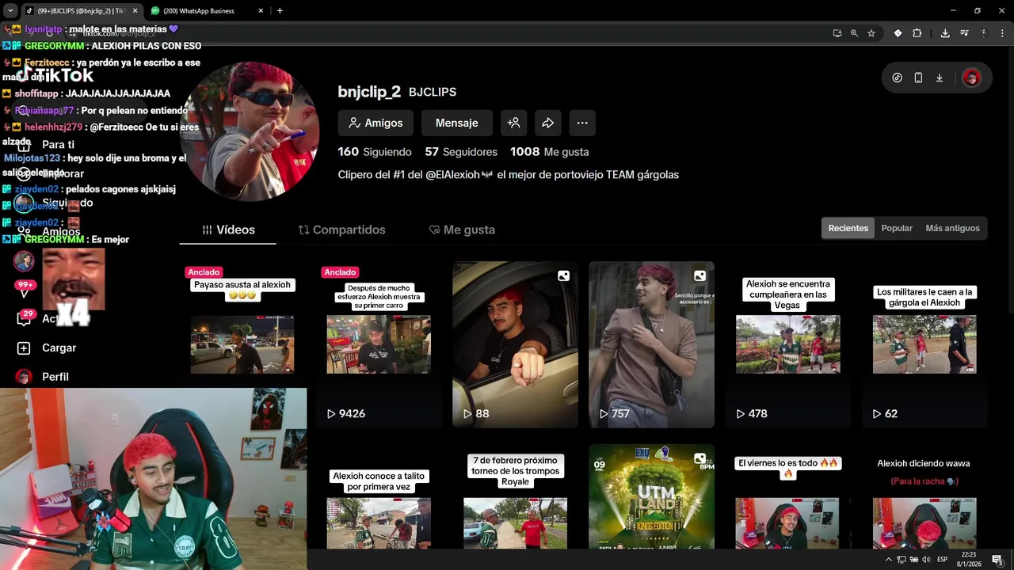Sort videos by Popular

point(897,228)
